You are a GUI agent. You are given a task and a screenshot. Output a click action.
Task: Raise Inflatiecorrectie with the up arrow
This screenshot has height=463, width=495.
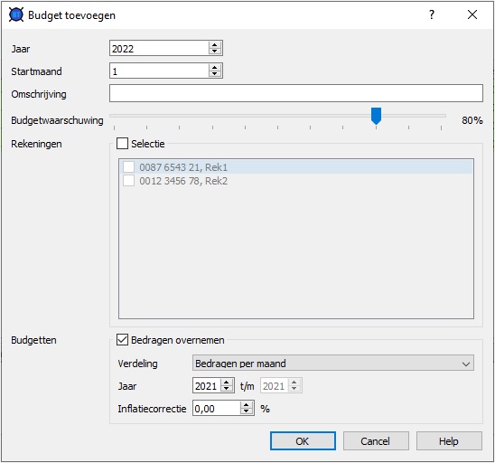tap(247, 405)
